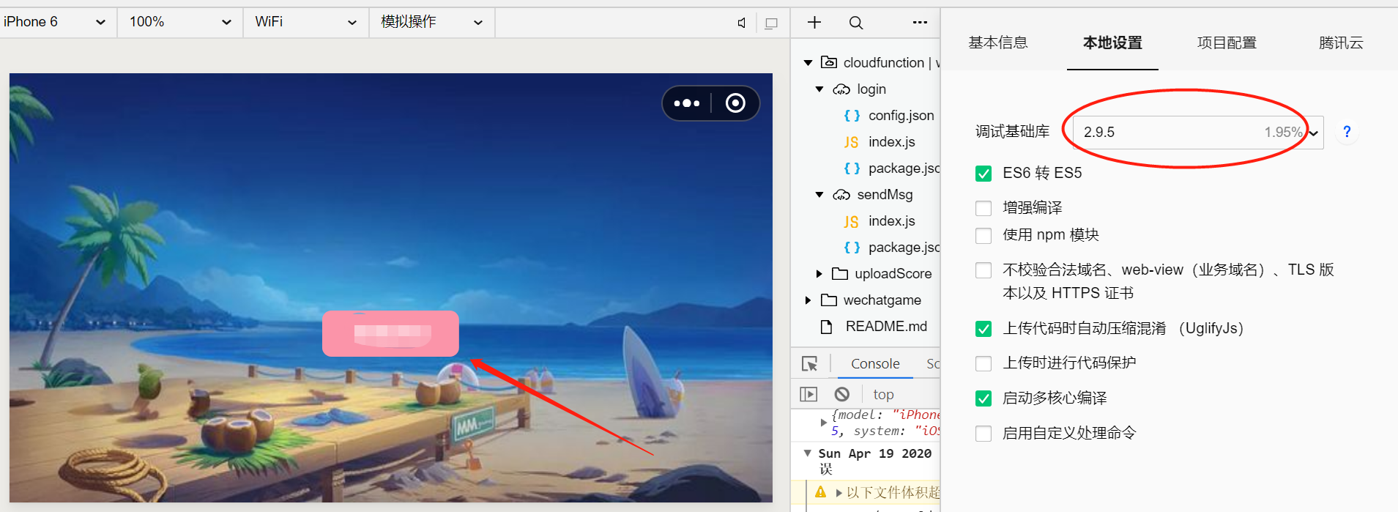Image resolution: width=1398 pixels, height=512 pixels.
Task: Expand the uploadScore folder arrow
Action: [x=819, y=274]
